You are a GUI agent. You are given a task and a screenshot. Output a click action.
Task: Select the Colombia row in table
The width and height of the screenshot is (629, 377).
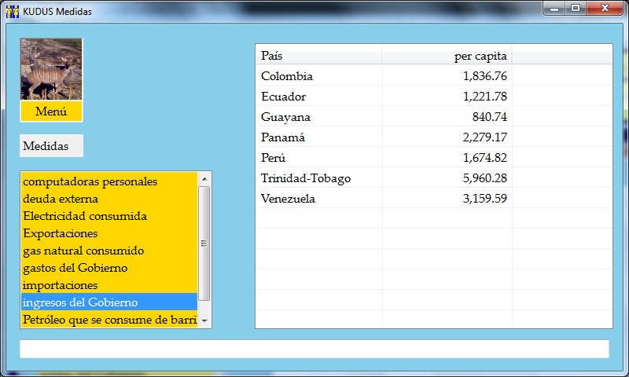(x=384, y=76)
